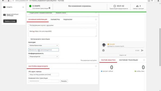161x91 pixels.
Task: Click the 00:01:42 stream timer
Action: (x=120, y=6)
